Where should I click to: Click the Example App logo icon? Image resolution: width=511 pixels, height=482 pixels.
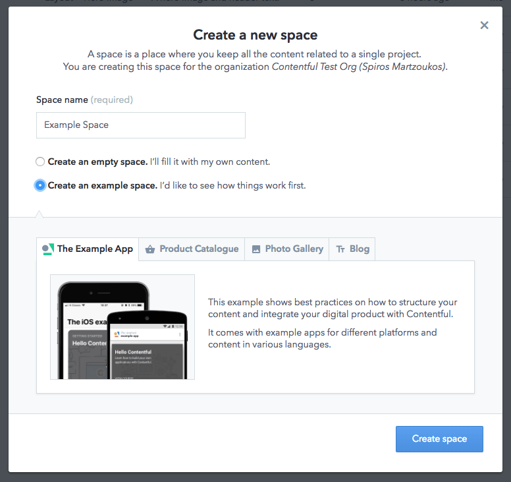pos(47,249)
